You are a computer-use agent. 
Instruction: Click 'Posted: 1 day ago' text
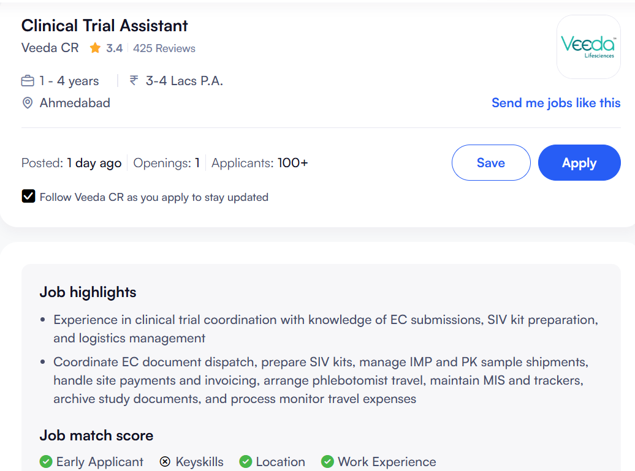(x=71, y=163)
